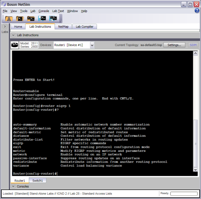Viewport: 201px width, 199px height.
Task: Click the 'network' command text
Action: point(20,155)
